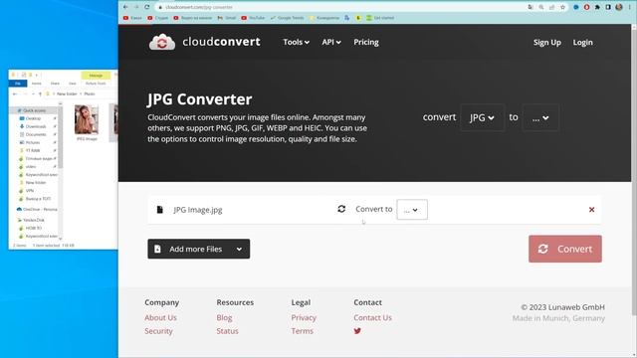Open the View tab in File Explorer
The image size is (637, 358).
(x=73, y=84)
